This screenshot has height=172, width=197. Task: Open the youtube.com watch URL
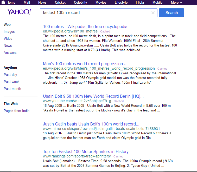[77, 101]
